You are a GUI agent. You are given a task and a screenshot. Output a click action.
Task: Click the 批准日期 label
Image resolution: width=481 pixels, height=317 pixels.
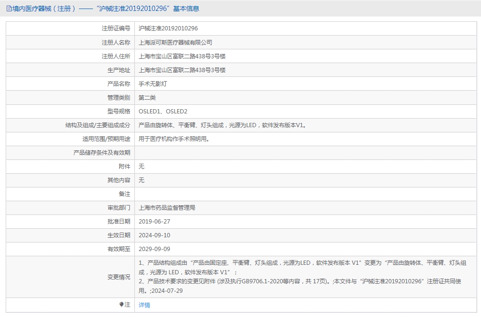pos(119,222)
